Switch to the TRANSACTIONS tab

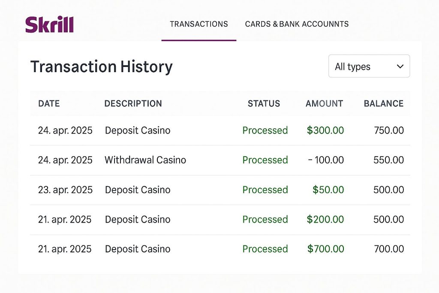(x=198, y=24)
